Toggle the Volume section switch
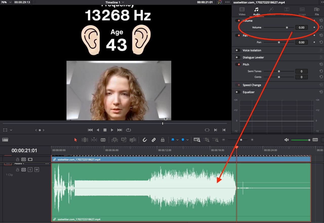Screen dimensions: 324x223 238,21
